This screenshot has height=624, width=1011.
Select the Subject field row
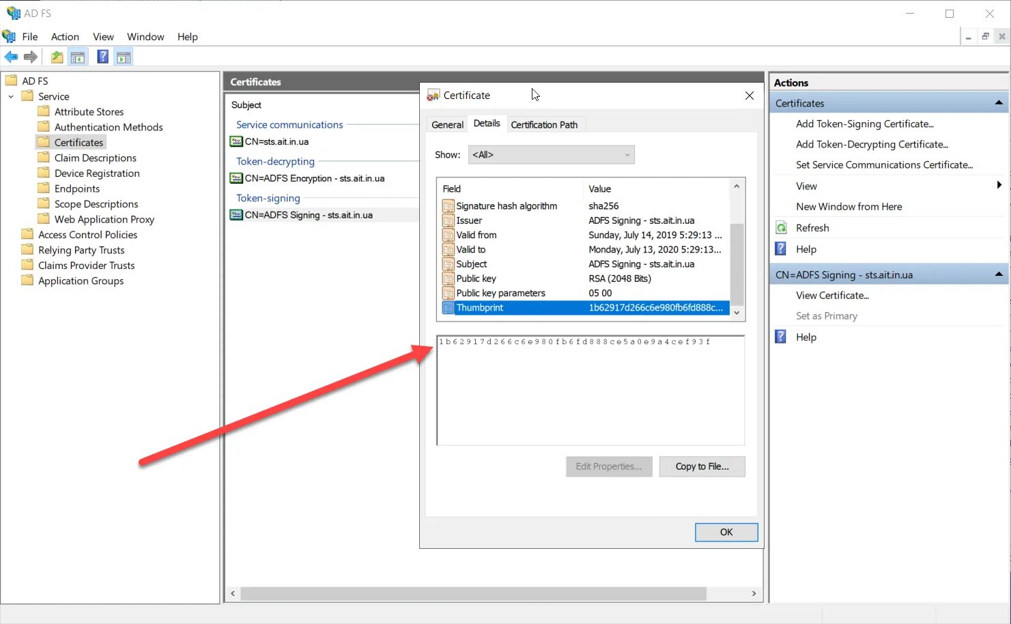tap(585, 264)
